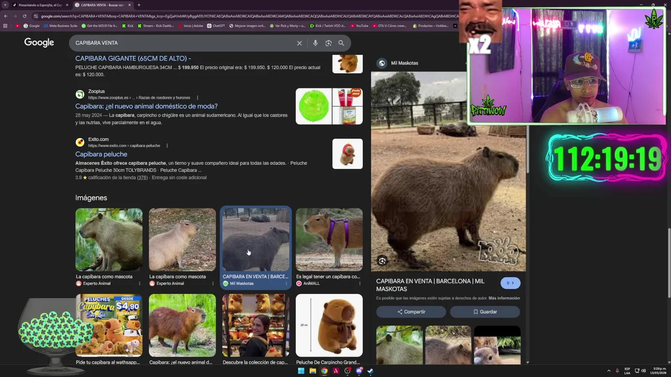Reload the page
The height and width of the screenshot is (377, 671).
click(24, 16)
